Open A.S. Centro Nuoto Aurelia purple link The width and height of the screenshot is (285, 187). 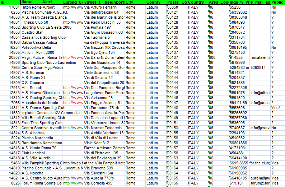point(73,178)
